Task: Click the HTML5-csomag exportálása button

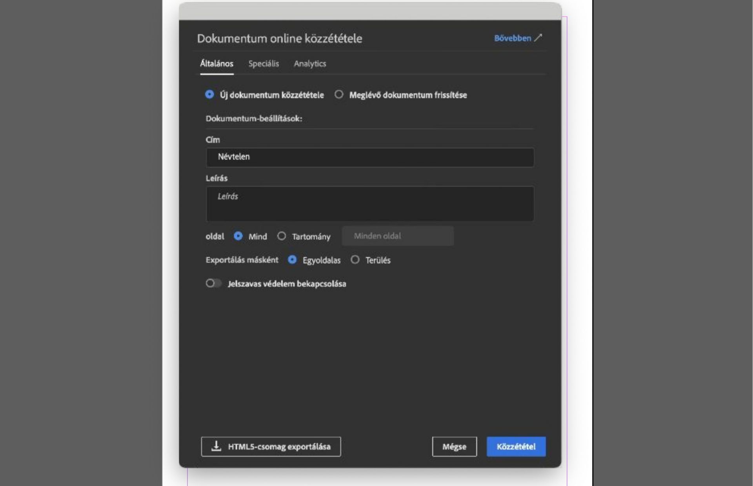Action: coord(271,446)
